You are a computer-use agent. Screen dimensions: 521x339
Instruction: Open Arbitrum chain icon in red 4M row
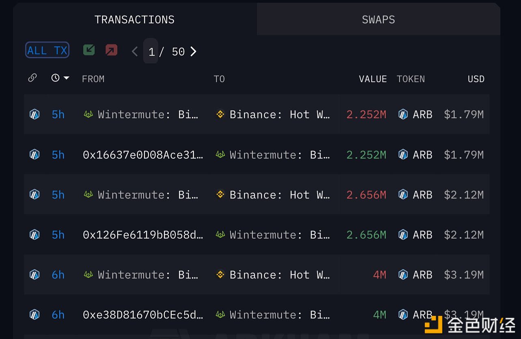click(x=34, y=275)
